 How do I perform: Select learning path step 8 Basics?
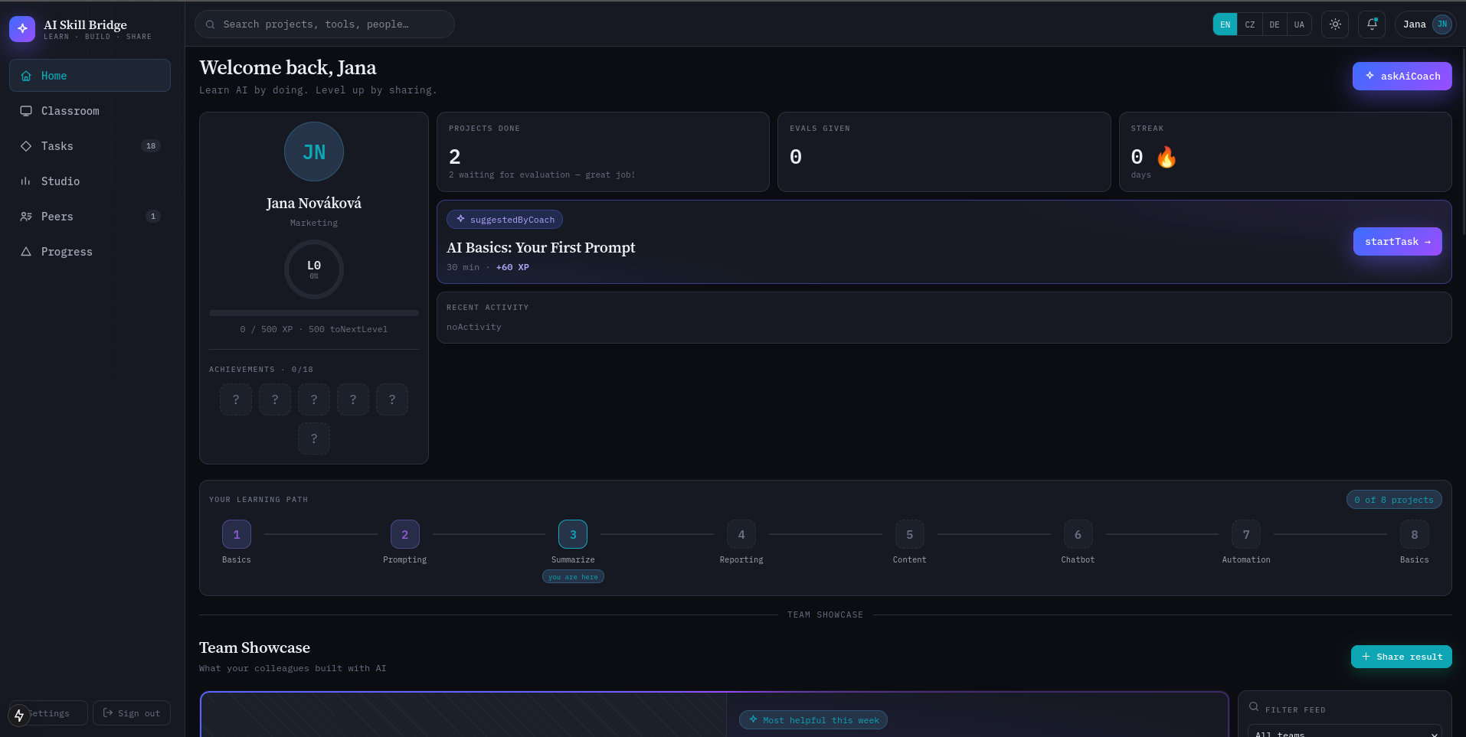click(1415, 534)
